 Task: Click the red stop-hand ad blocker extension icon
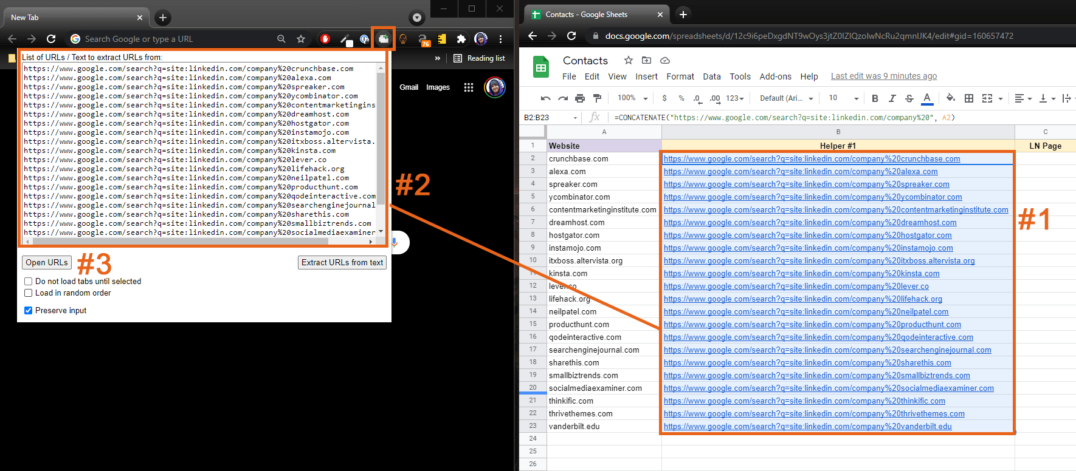[x=325, y=39]
